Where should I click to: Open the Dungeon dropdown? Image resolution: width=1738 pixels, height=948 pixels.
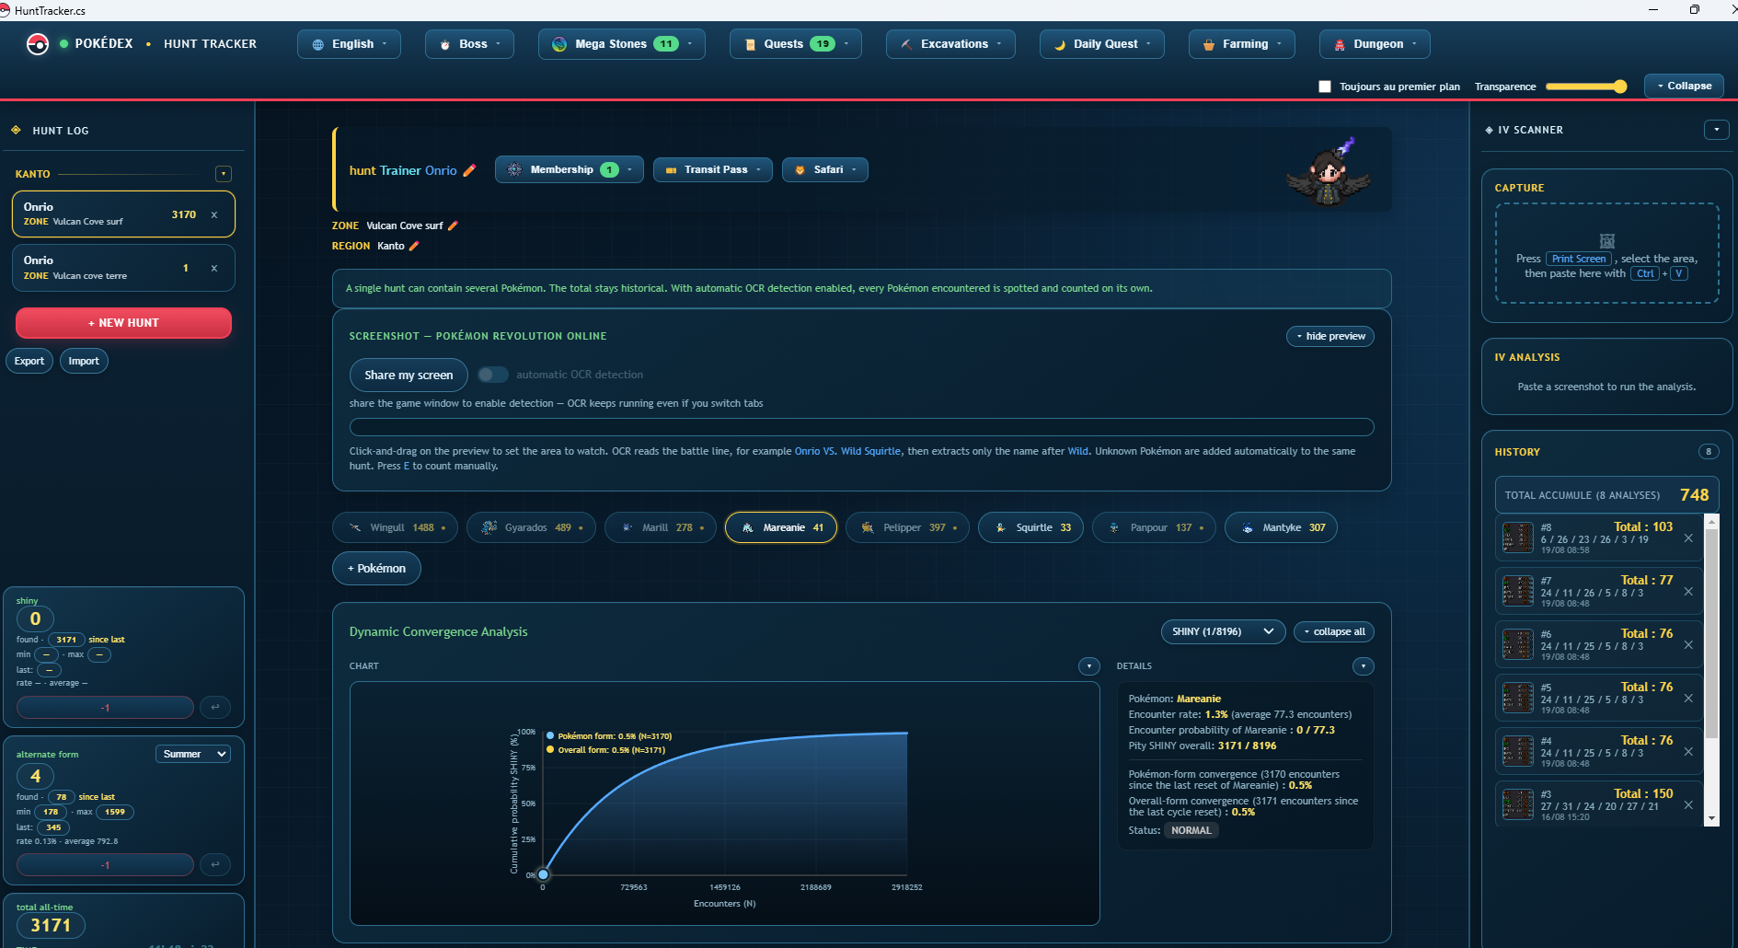1375,44
